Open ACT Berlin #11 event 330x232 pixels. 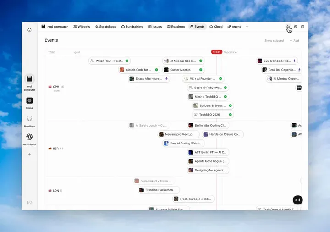[x=208, y=152]
